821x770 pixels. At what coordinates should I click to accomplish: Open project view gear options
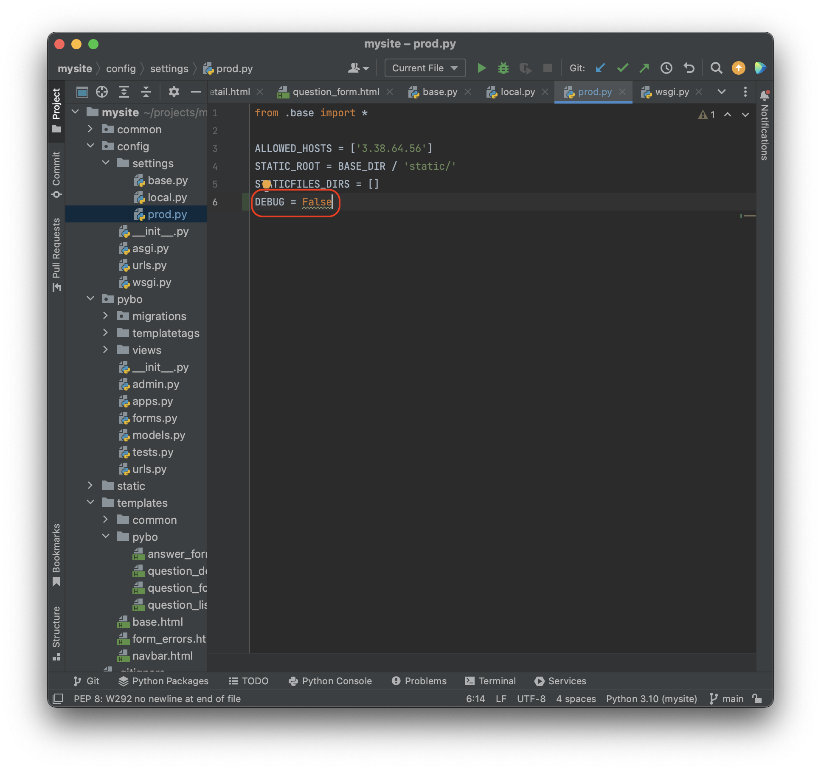click(x=174, y=92)
